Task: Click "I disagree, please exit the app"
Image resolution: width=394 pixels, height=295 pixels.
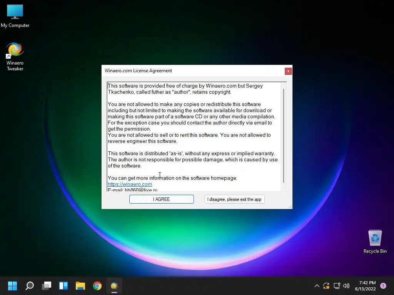Action: 234,199
